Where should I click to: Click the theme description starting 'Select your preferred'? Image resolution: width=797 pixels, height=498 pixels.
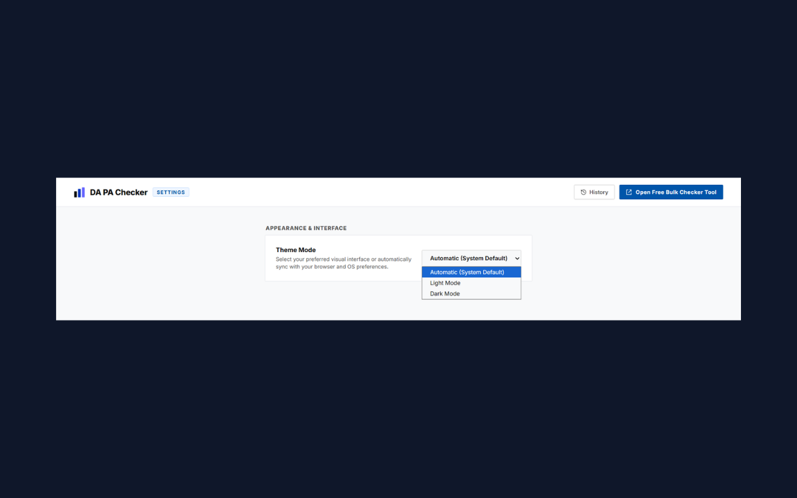(x=344, y=263)
